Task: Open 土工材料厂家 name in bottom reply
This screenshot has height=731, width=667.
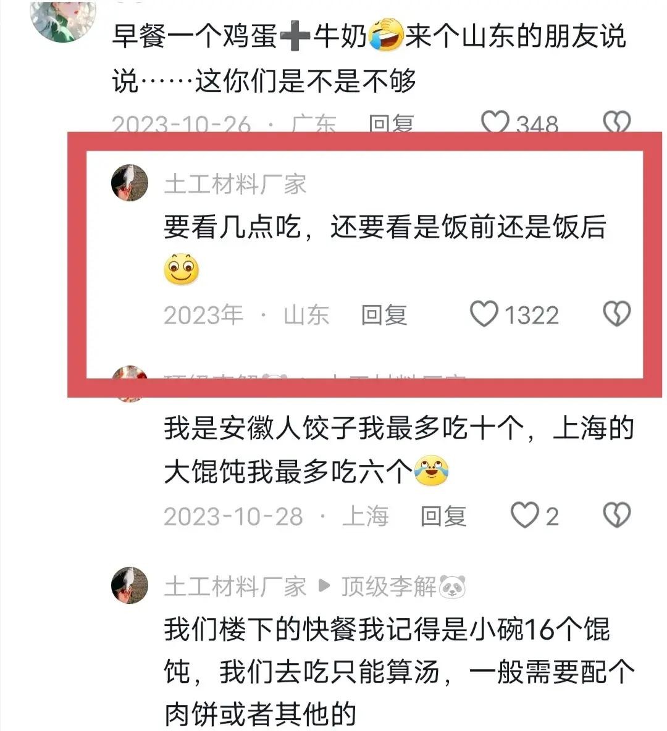Action: click(x=235, y=587)
